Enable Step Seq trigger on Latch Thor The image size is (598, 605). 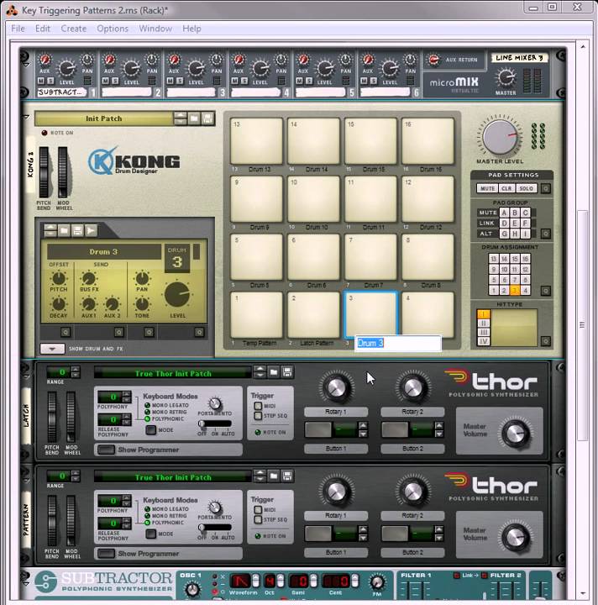(258, 416)
